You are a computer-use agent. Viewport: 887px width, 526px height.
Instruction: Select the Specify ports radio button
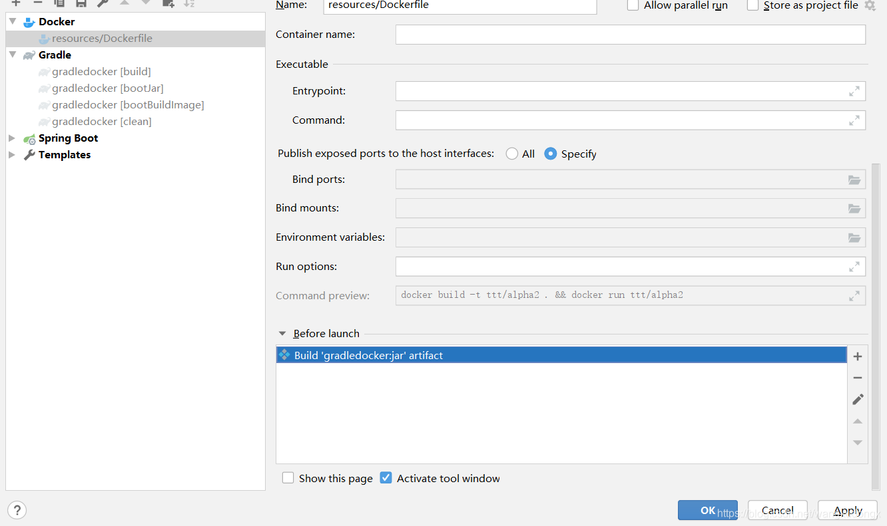coord(551,154)
